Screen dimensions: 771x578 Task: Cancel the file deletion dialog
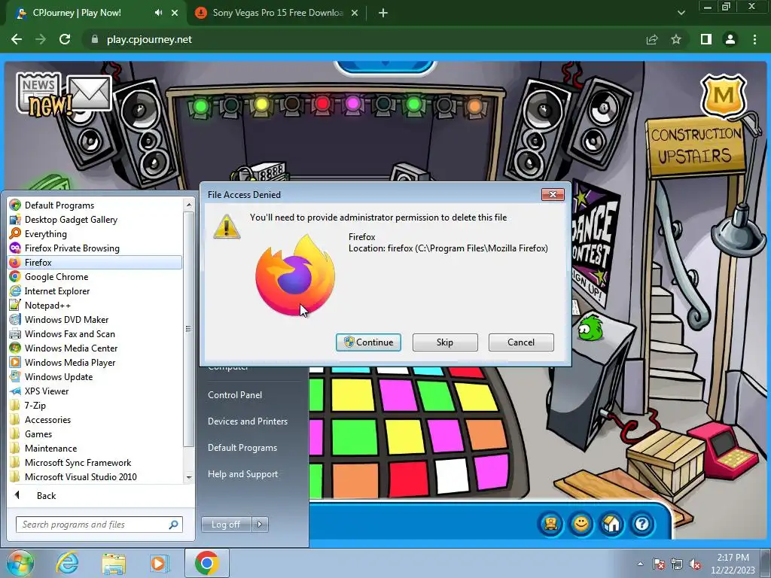point(521,342)
